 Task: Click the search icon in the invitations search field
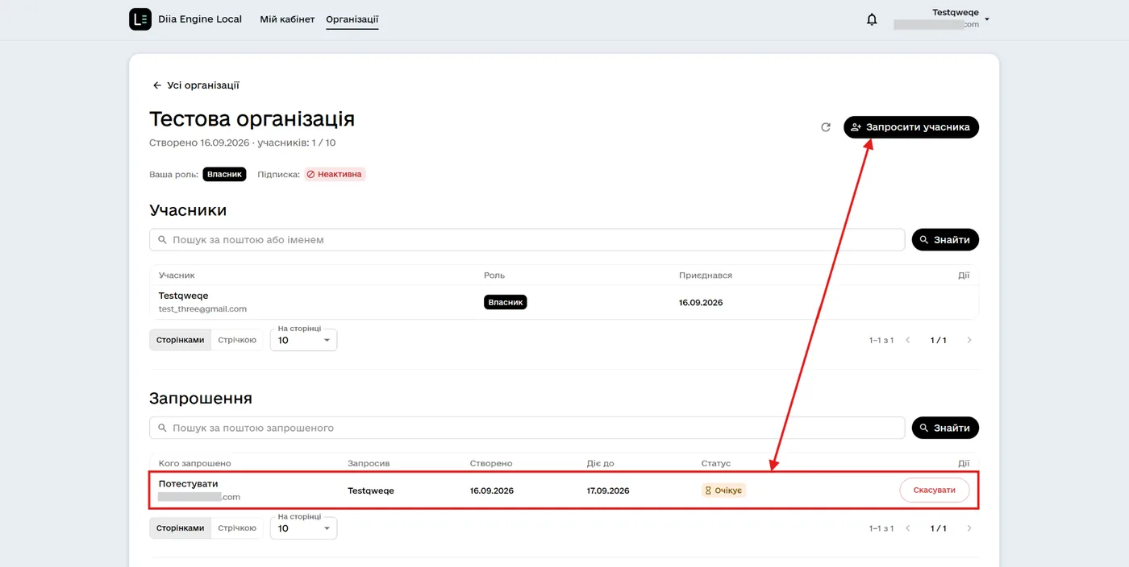(162, 428)
